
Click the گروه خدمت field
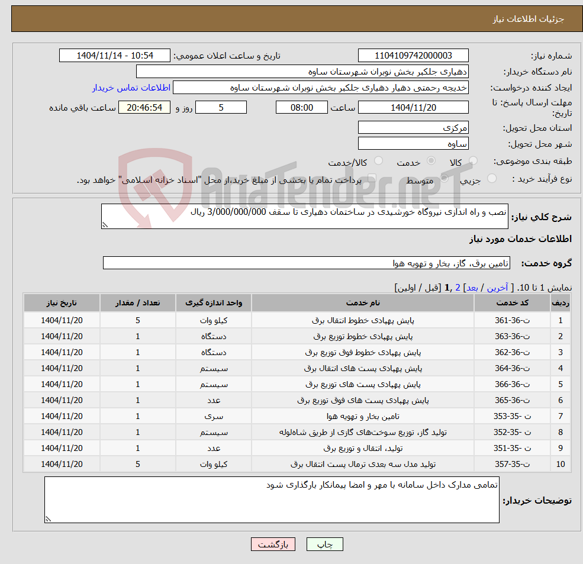pos(307,263)
